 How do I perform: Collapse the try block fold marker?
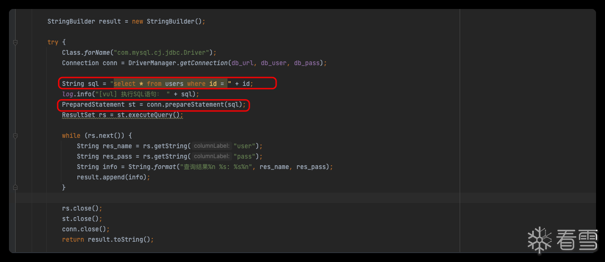tap(16, 42)
